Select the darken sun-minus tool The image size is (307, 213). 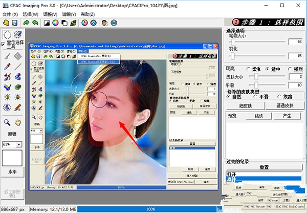tap(17, 97)
